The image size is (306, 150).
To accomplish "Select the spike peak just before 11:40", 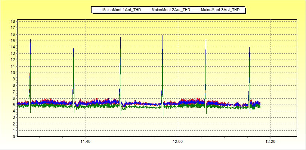I will 74,48.
